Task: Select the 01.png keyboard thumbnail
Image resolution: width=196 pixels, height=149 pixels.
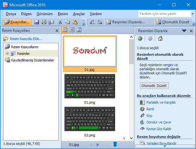Action: pos(90,86)
